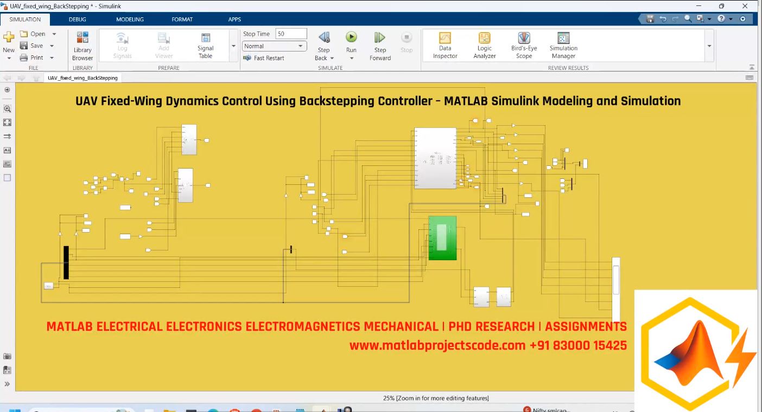This screenshot has width=762, height=412.
Task: Select the UAV_fixed_wing_BackStepping model tab
Action: click(82, 78)
